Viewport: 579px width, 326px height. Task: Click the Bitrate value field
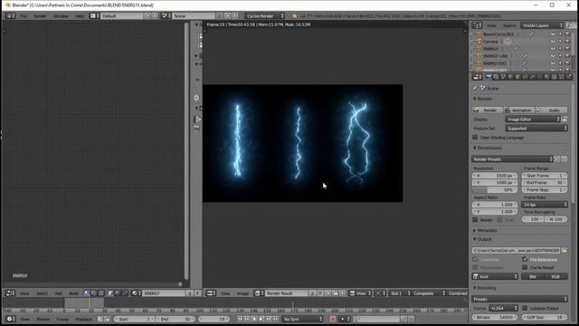(495, 317)
